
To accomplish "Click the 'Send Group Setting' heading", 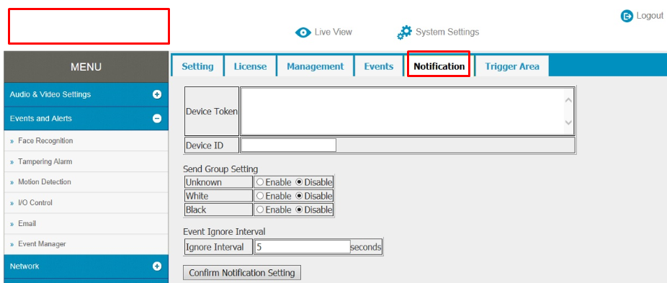I will 220,169.
